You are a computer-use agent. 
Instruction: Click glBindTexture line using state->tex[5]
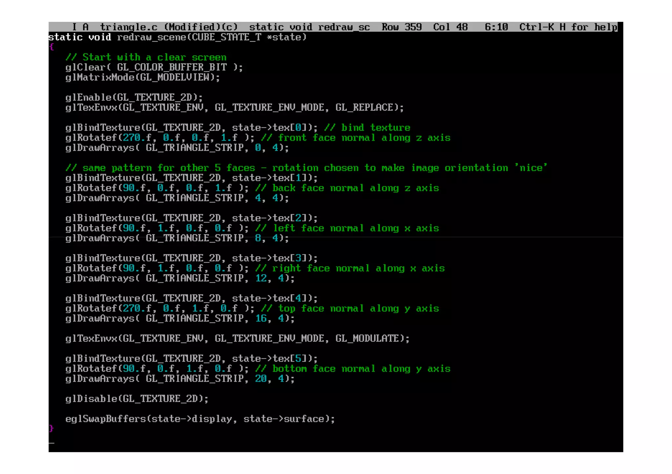(192, 358)
